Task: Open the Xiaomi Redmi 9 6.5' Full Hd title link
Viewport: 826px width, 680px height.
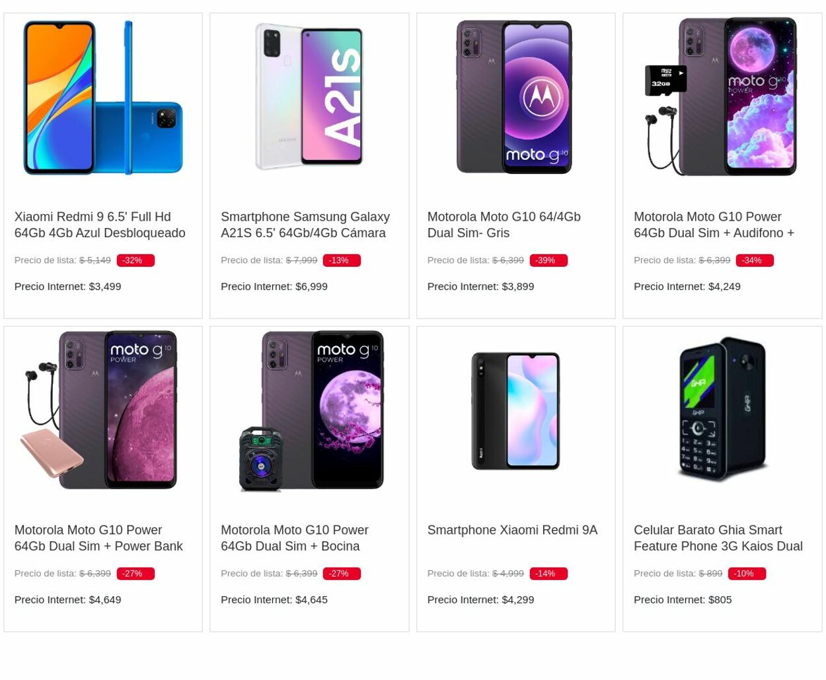Action: [x=100, y=225]
